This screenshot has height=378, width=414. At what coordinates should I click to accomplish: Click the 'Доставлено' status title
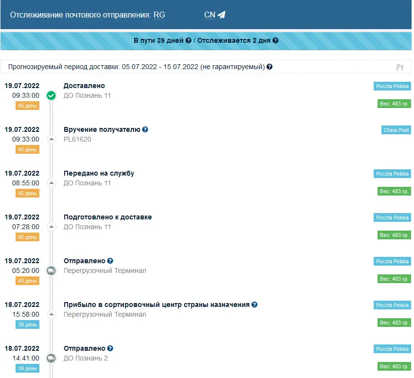[84, 86]
